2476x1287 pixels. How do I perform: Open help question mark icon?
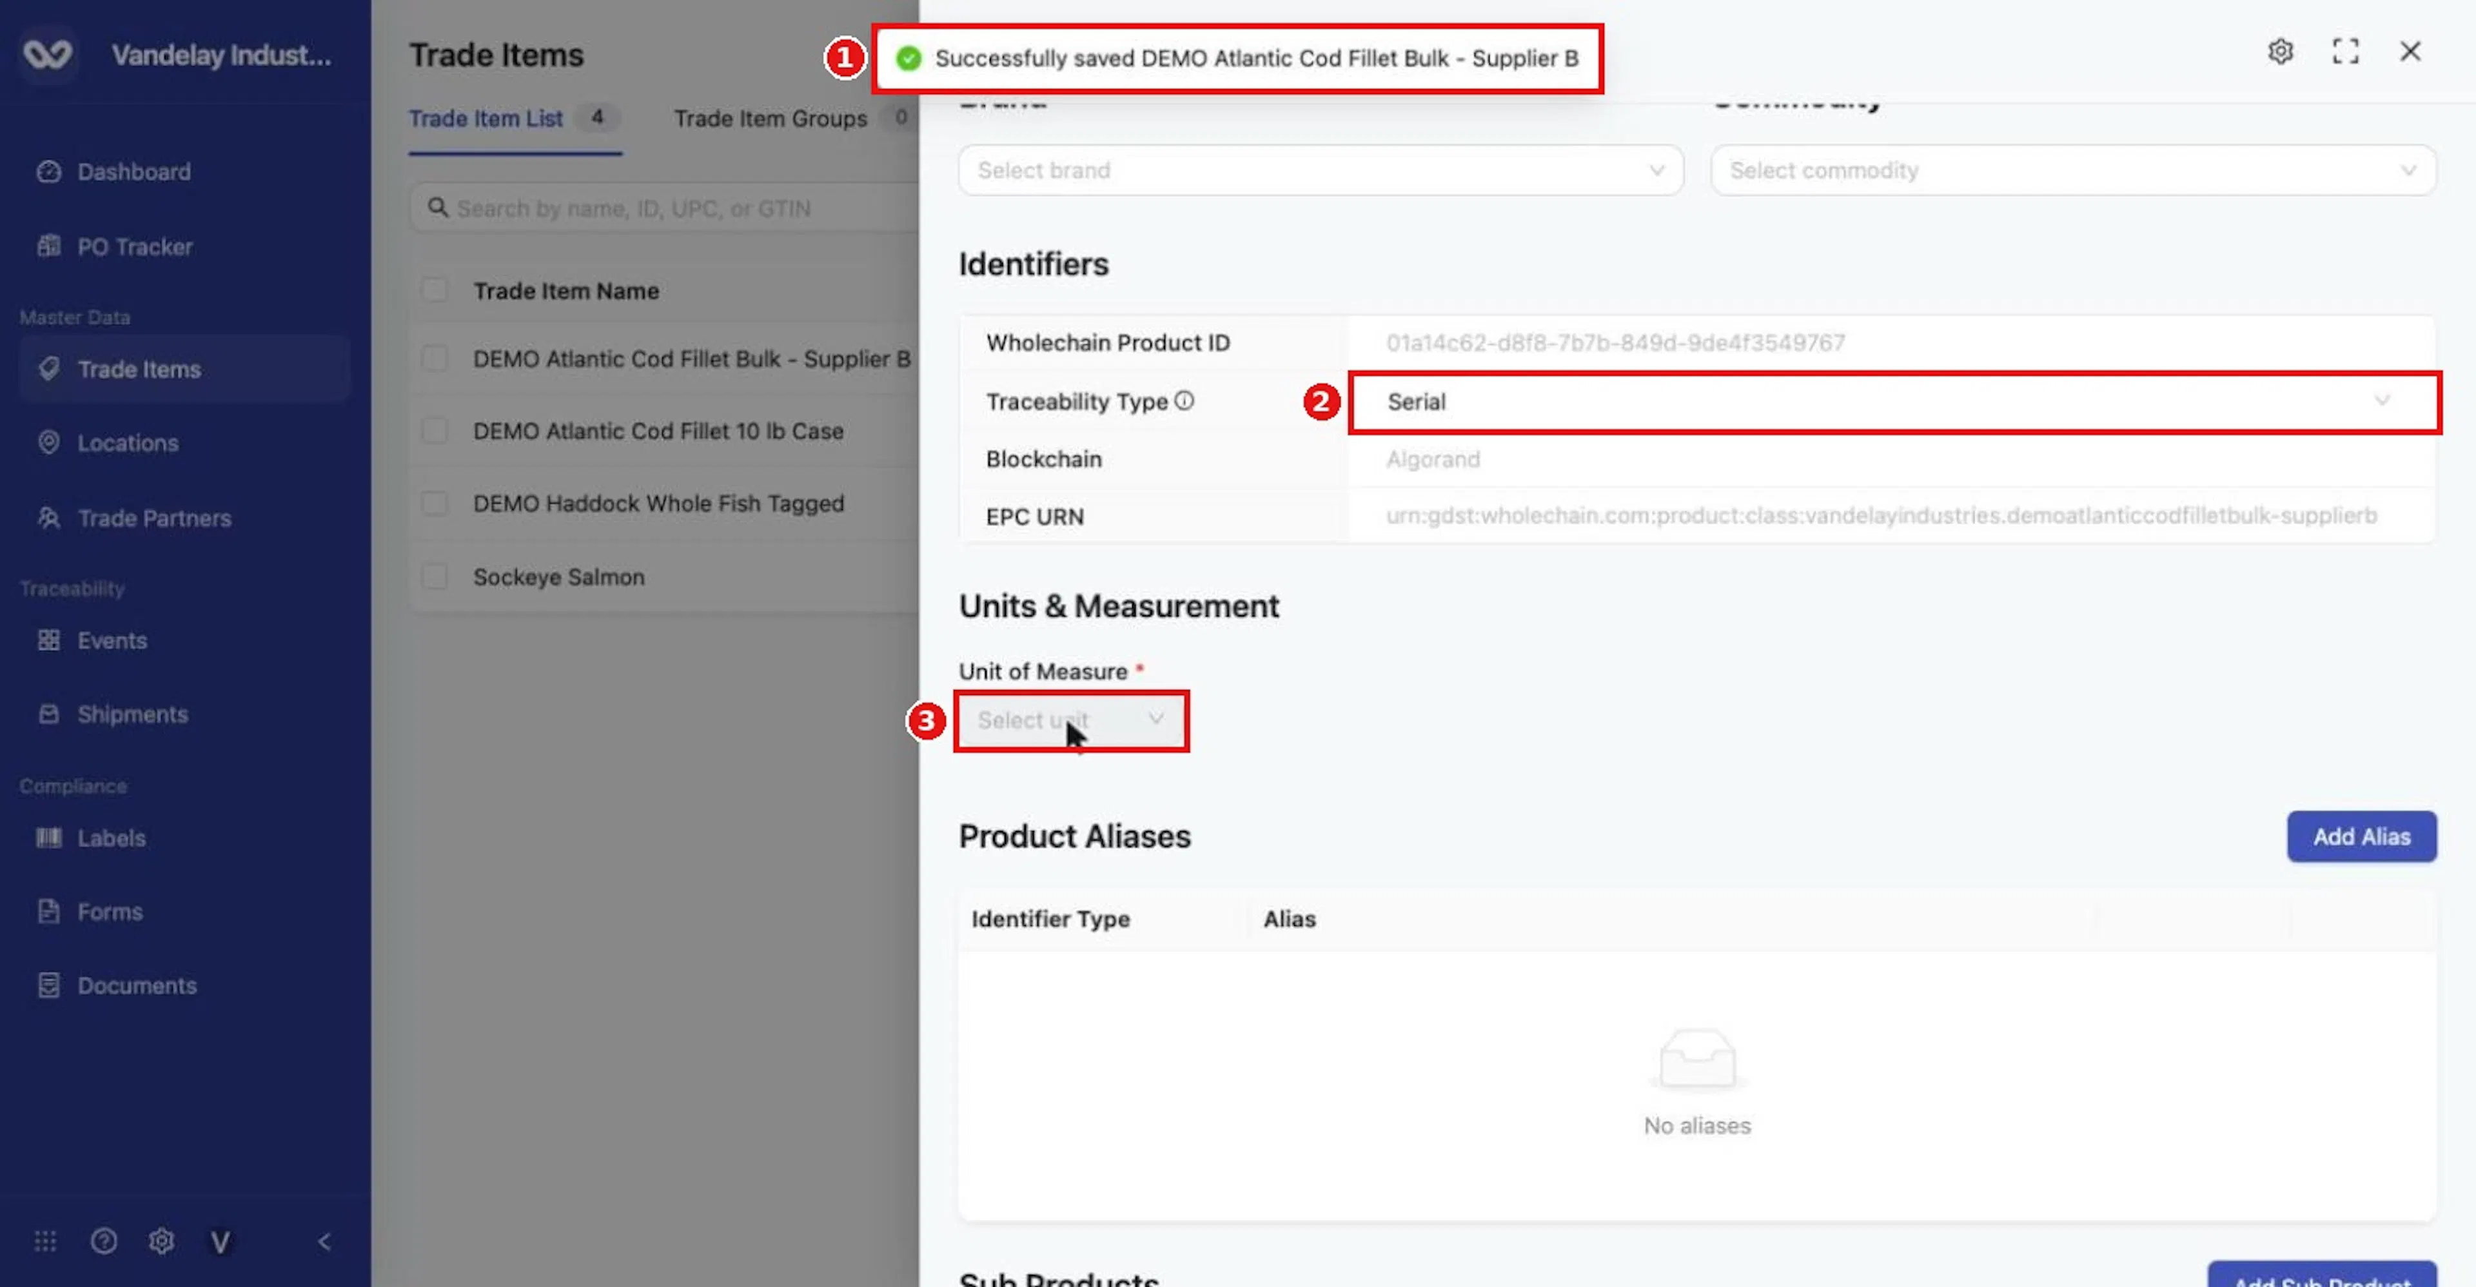coord(104,1242)
